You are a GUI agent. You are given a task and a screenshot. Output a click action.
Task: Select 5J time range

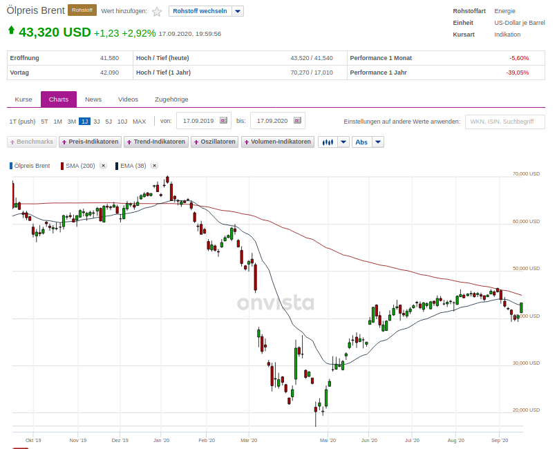(108, 122)
